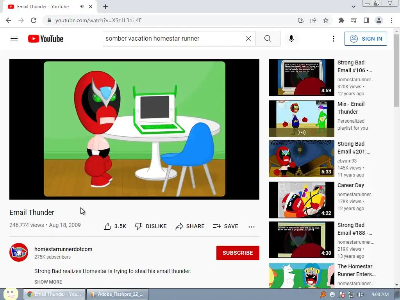Bookmark this page with the star
The height and width of the screenshot is (300, 400).
point(326,20)
